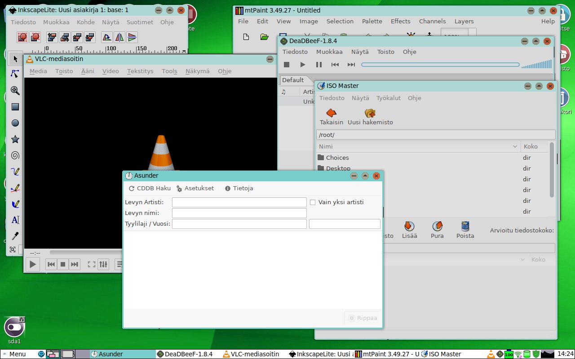Click the Pura extract icon in ISO Master
575x359 pixels.
tap(437, 230)
